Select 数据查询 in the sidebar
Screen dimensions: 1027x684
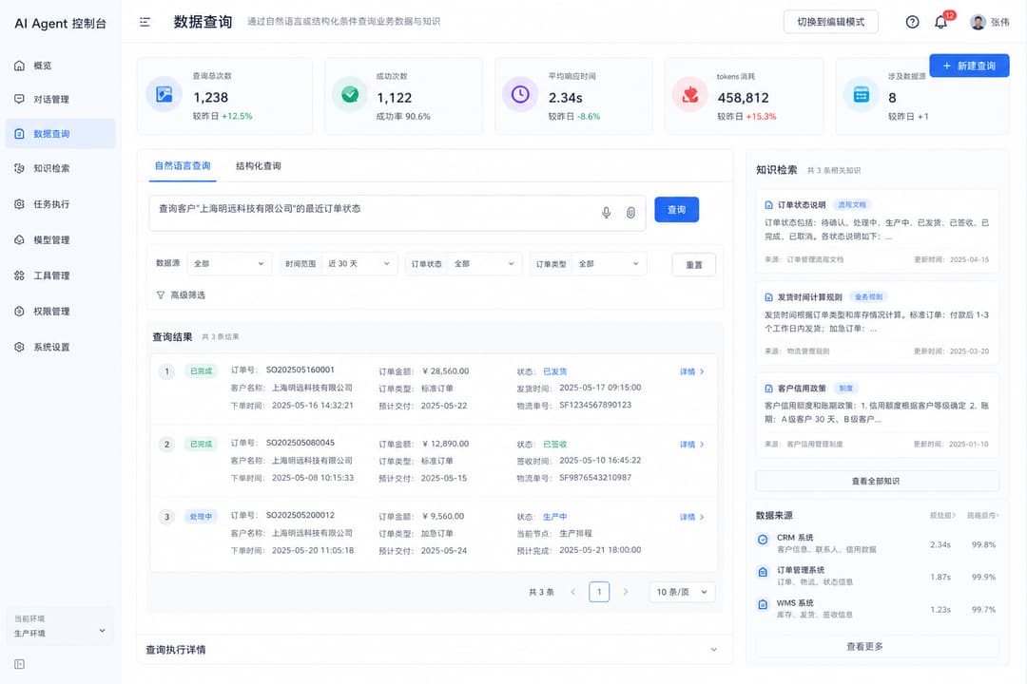pos(60,134)
